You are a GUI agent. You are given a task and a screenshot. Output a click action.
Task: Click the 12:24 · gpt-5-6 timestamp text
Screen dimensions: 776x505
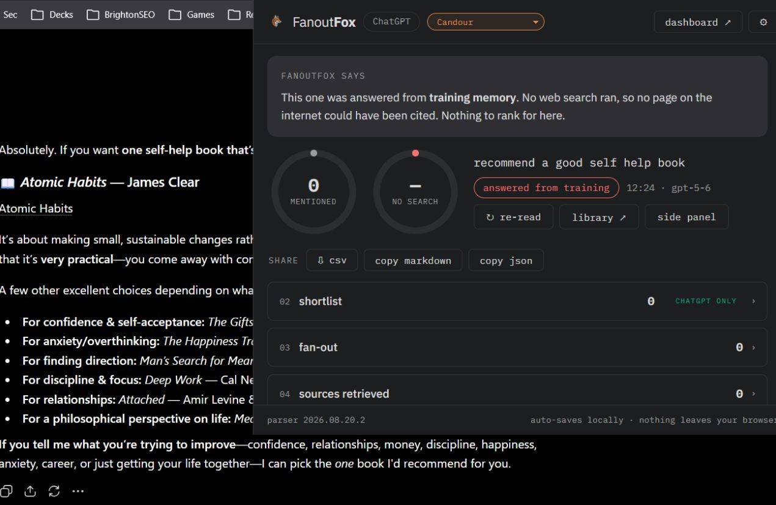[x=668, y=188]
